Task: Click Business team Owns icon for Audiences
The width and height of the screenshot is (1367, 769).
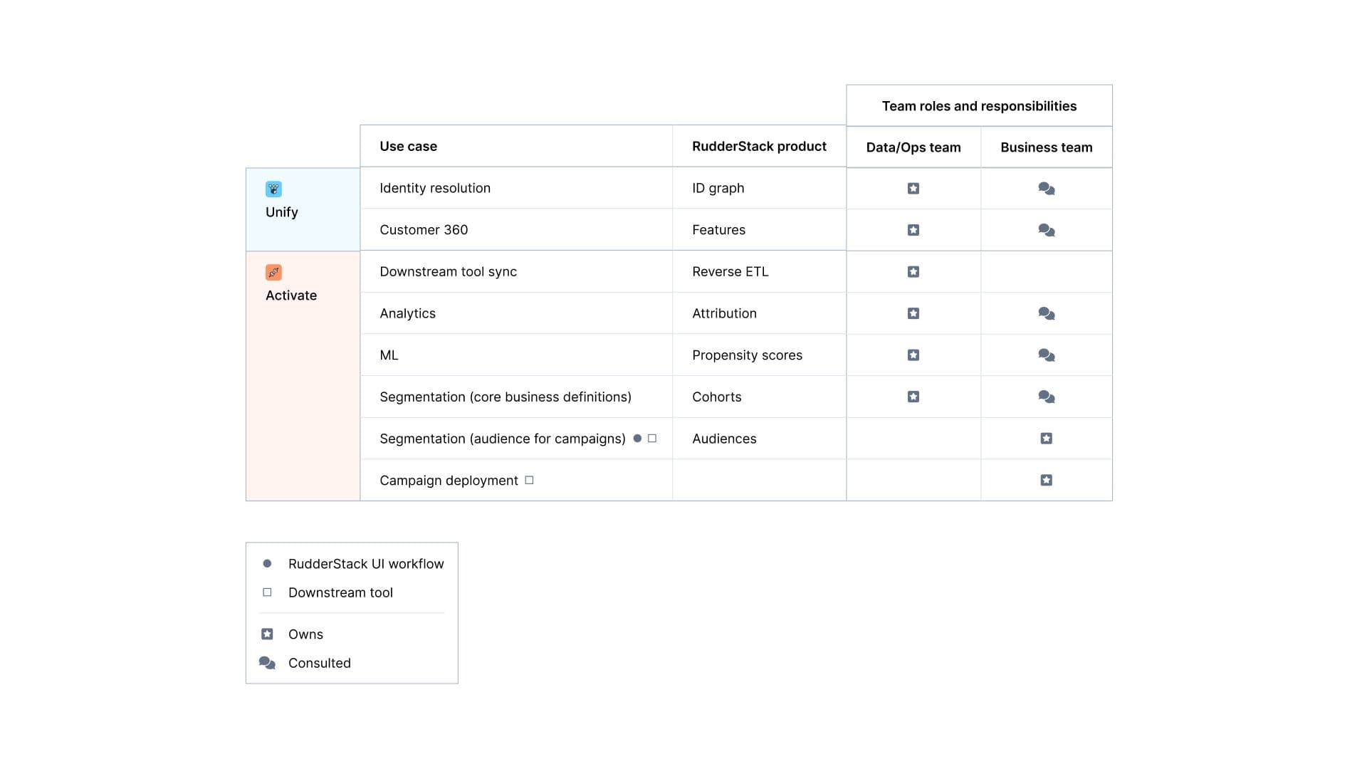Action: [x=1047, y=439]
